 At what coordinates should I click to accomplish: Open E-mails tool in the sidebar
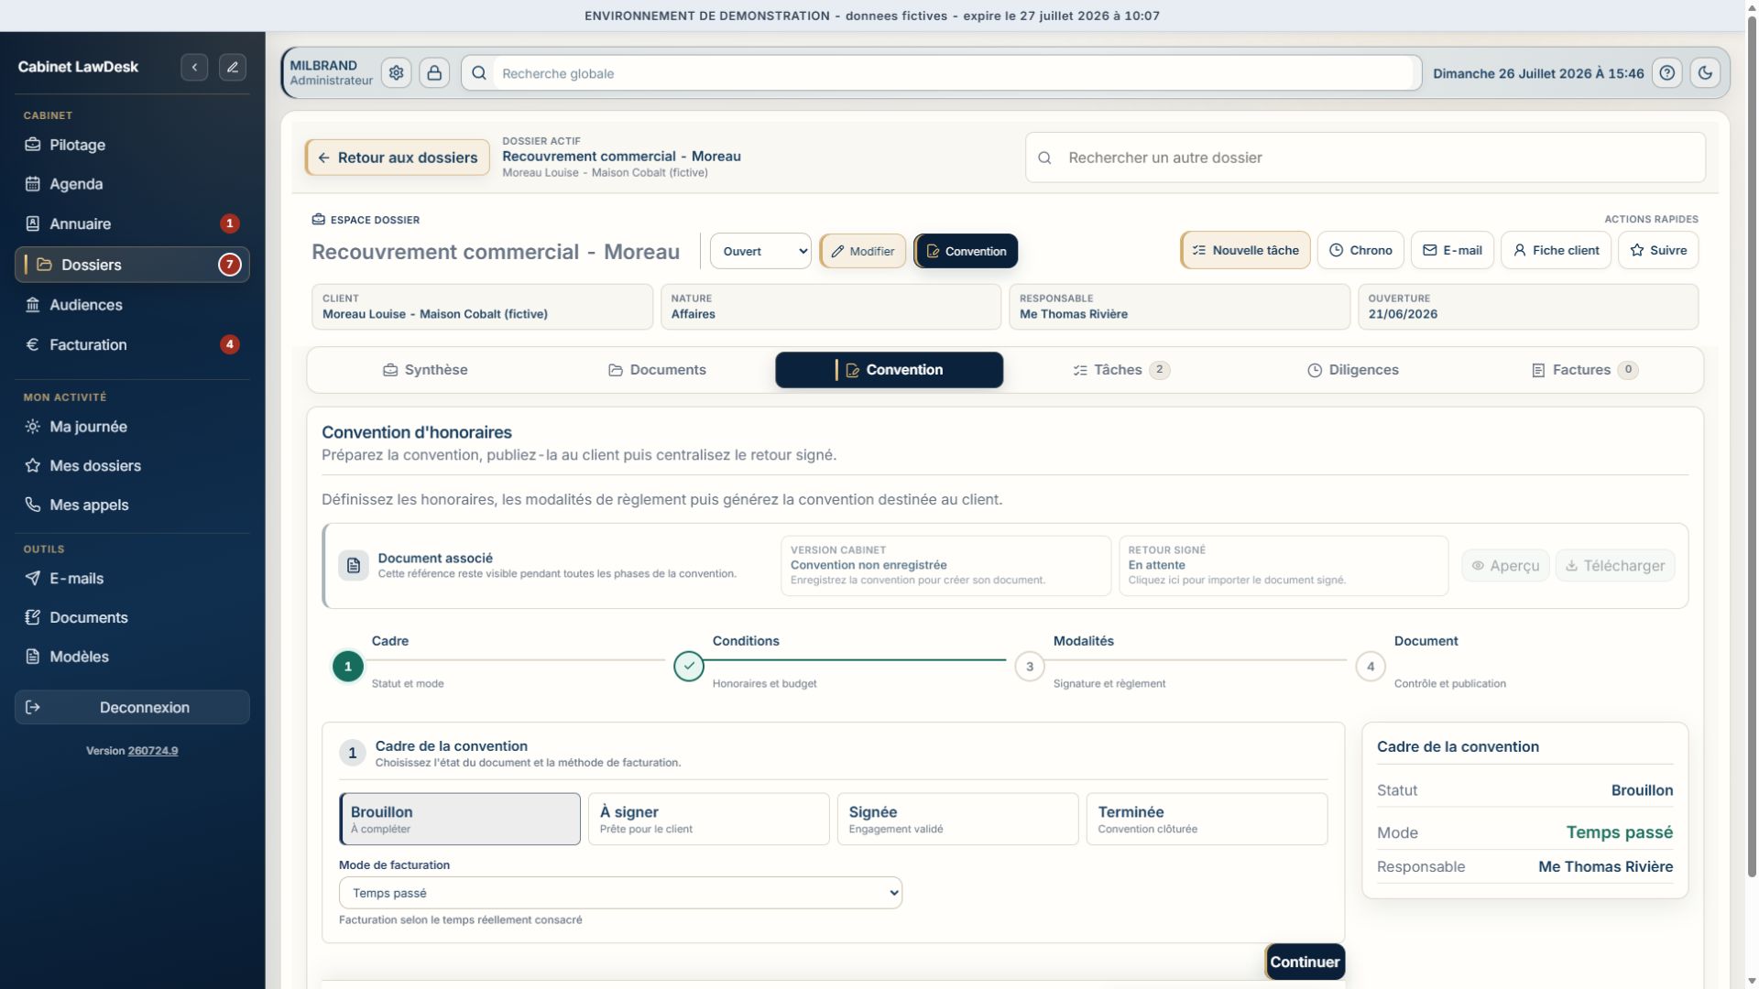132,578
